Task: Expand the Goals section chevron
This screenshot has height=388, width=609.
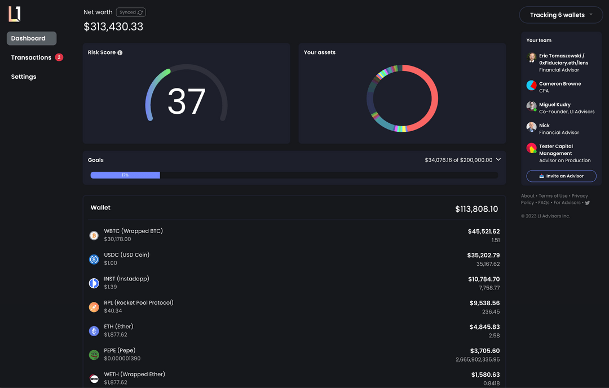Action: tap(498, 159)
